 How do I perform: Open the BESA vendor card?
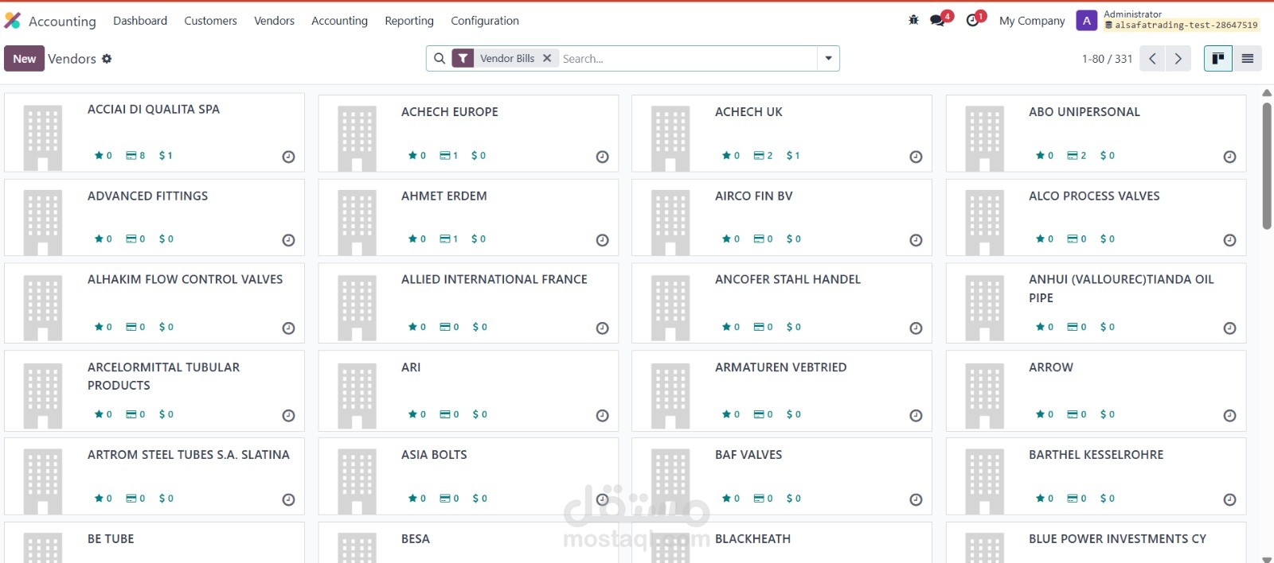coord(468,542)
